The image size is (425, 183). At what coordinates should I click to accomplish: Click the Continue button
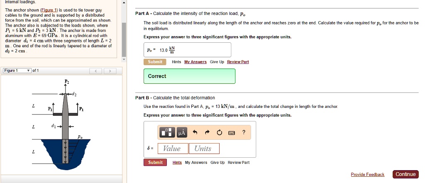click(405, 174)
